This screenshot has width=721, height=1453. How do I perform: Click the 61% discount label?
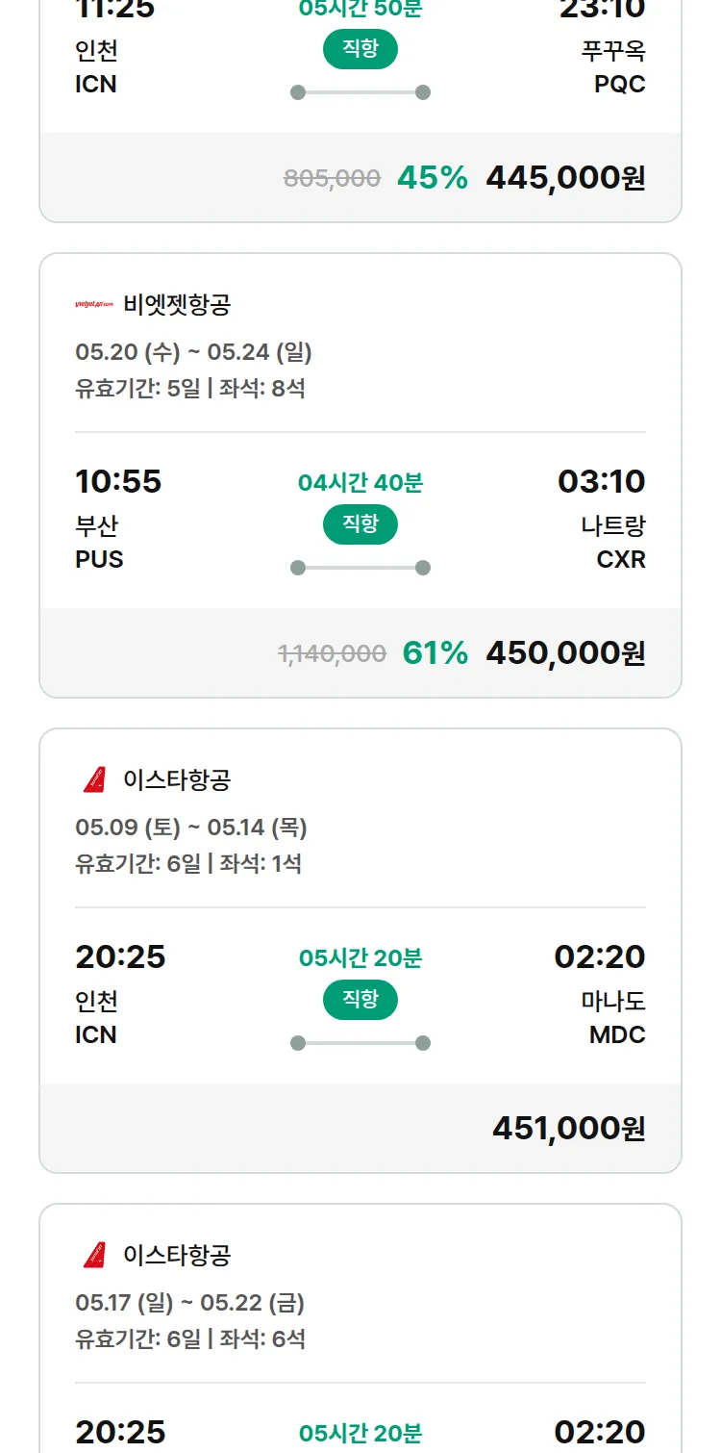click(435, 653)
